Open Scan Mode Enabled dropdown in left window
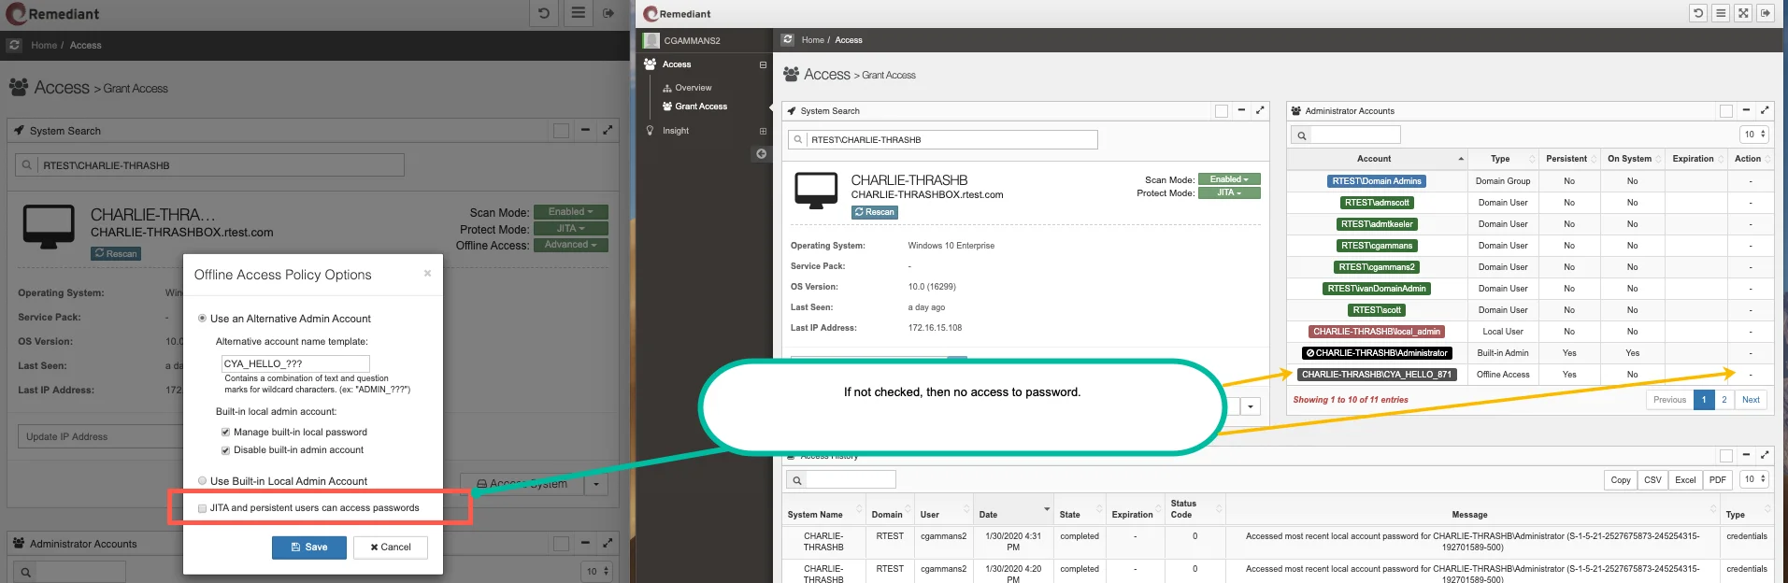 click(570, 212)
